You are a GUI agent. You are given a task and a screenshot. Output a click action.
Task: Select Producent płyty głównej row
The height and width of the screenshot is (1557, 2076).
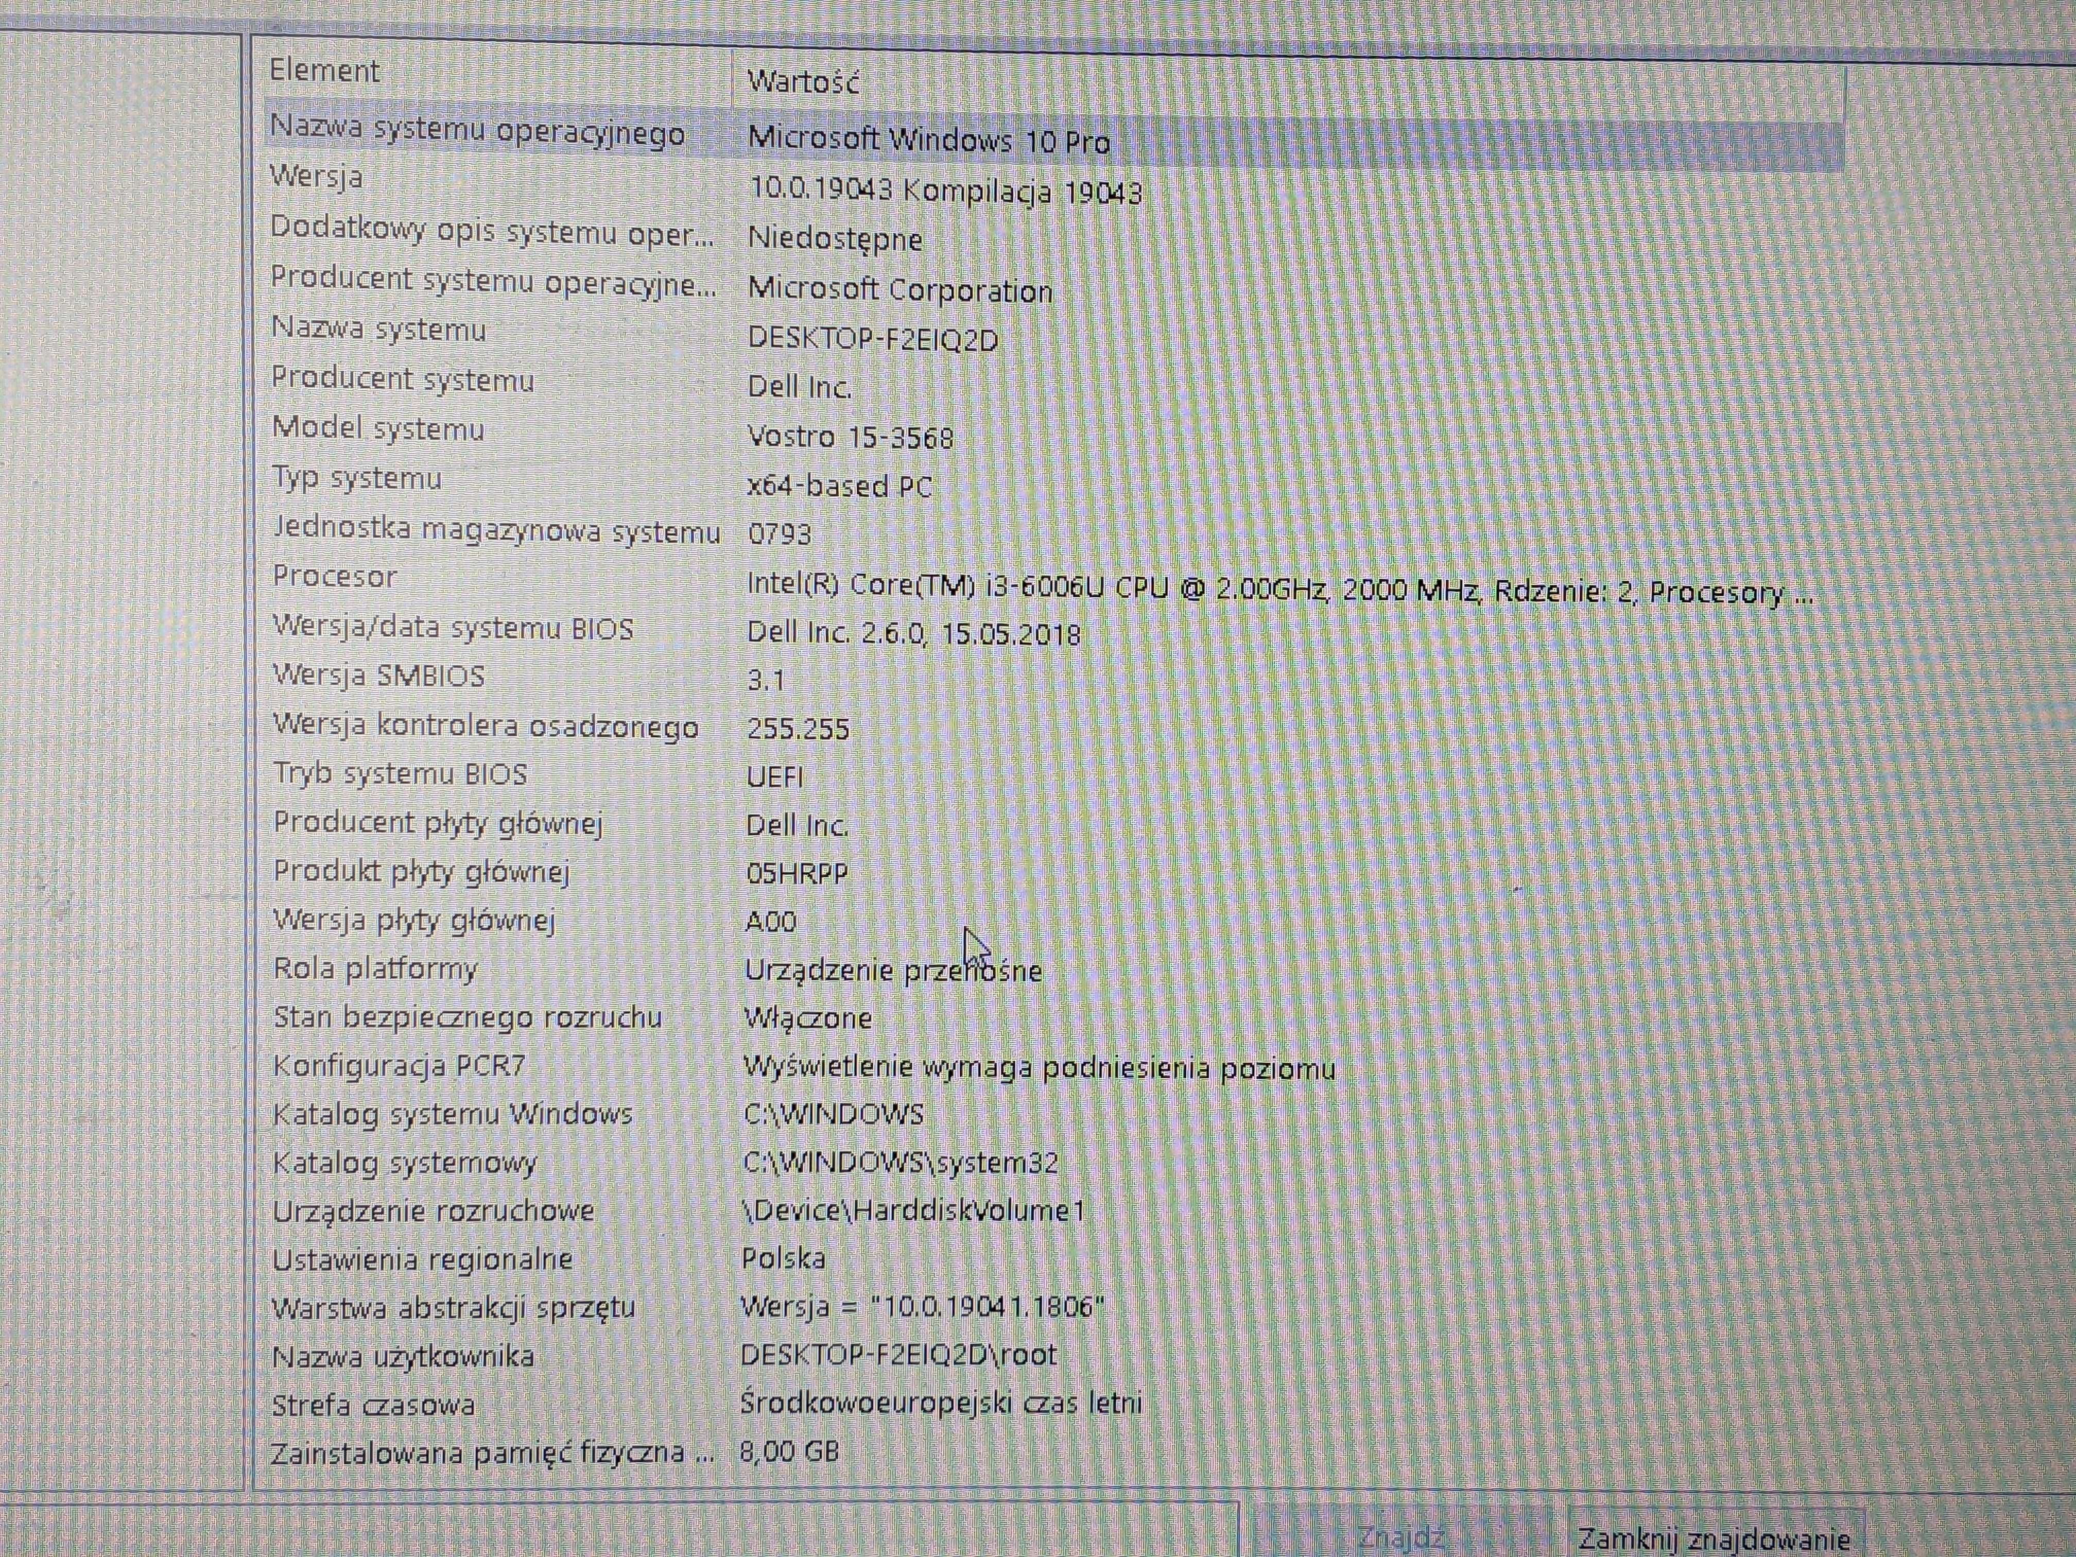coord(437,823)
